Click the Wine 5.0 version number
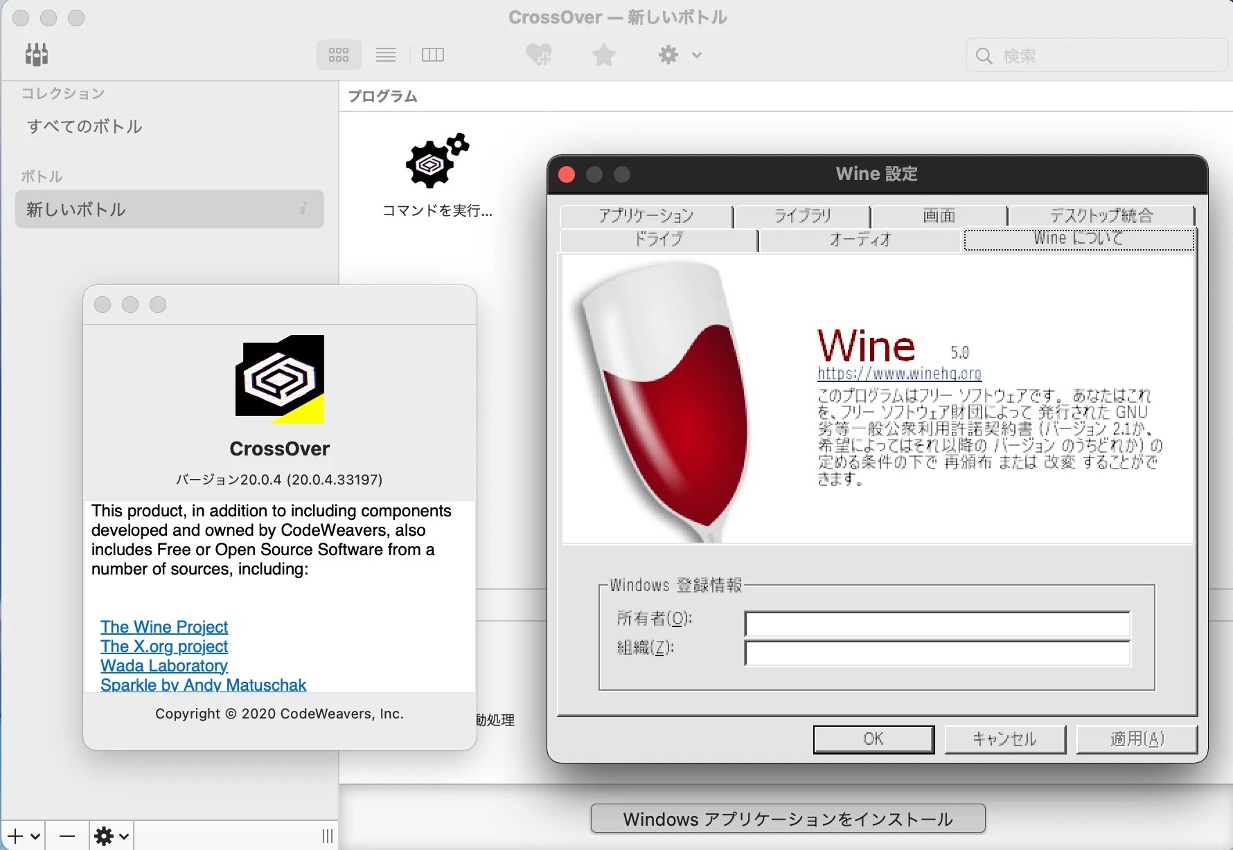This screenshot has width=1233, height=850. point(960,353)
